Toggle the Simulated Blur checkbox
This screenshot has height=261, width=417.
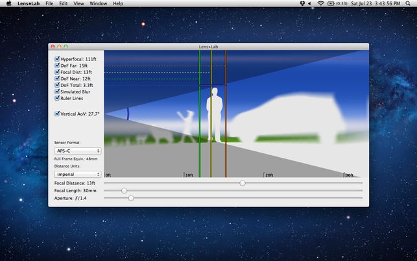point(57,92)
